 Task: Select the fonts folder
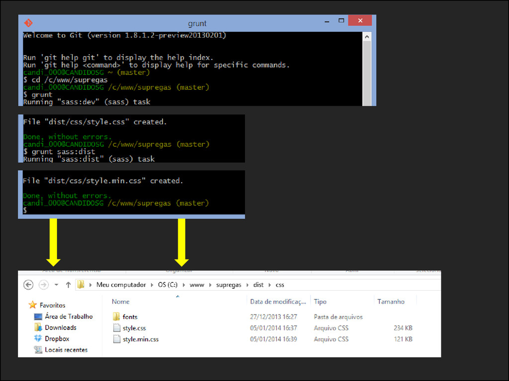coord(130,317)
